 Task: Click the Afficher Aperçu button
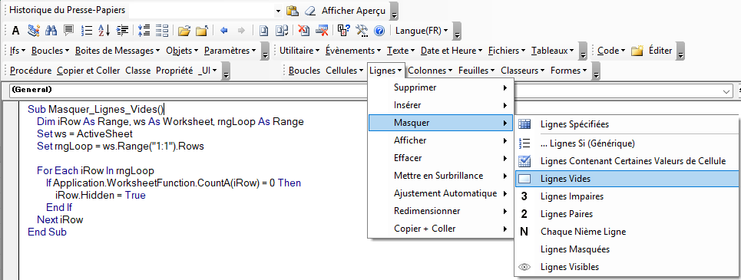click(x=353, y=11)
